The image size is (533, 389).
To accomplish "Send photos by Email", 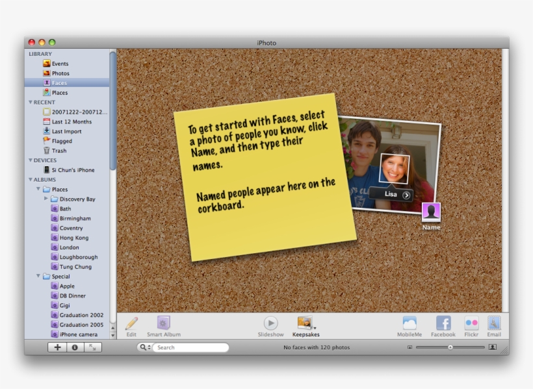I will pos(494,327).
